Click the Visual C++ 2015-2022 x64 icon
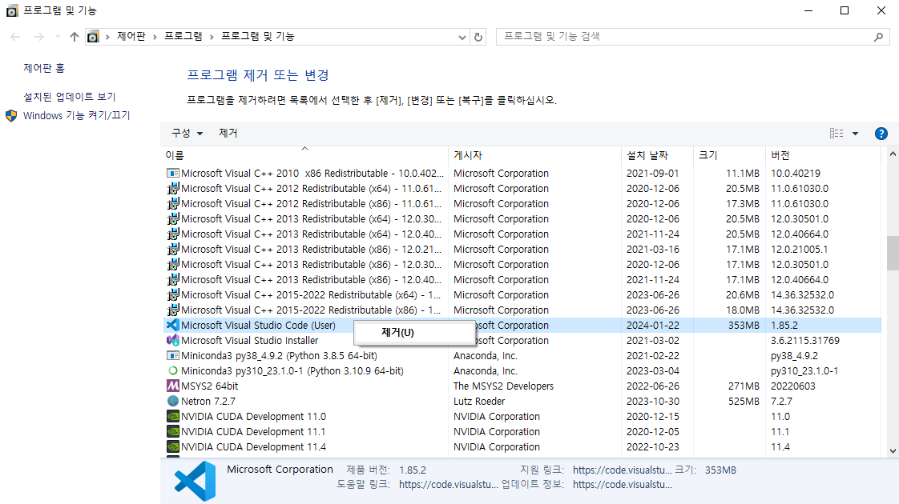The height and width of the screenshot is (504, 899). click(x=172, y=295)
